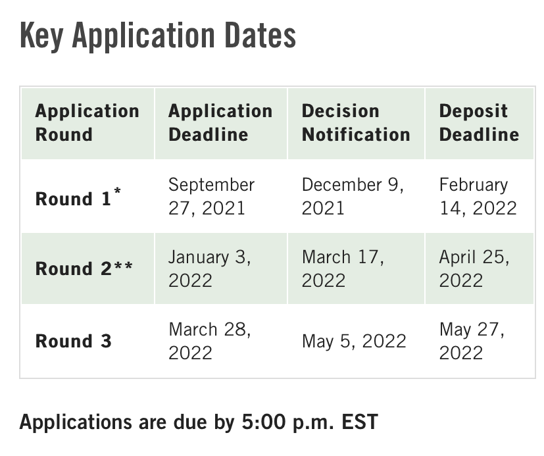Click the April 25, 2022 deposit cell
The width and height of the screenshot is (544, 456).
[474, 268]
